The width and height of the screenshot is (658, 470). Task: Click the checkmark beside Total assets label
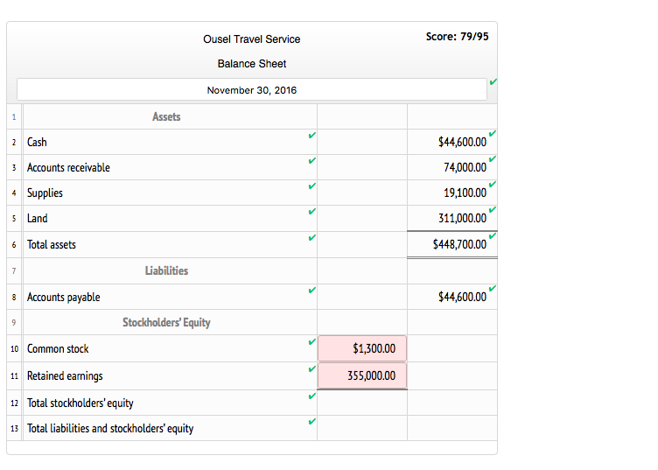click(311, 238)
